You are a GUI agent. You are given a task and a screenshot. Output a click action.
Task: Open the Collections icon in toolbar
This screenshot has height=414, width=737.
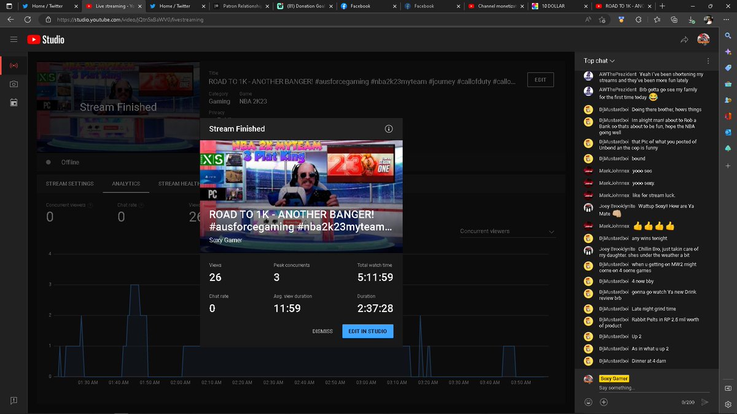674,20
